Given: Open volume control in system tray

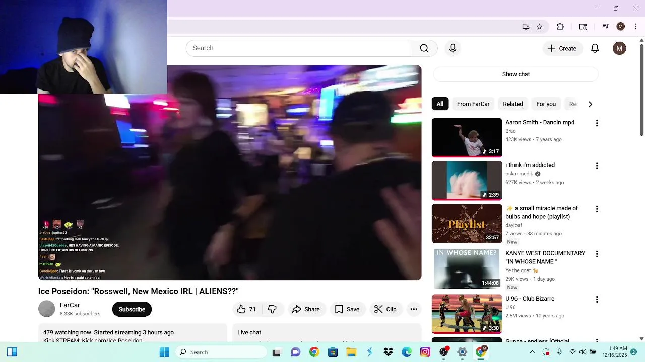Looking at the screenshot, I should [x=583, y=352].
